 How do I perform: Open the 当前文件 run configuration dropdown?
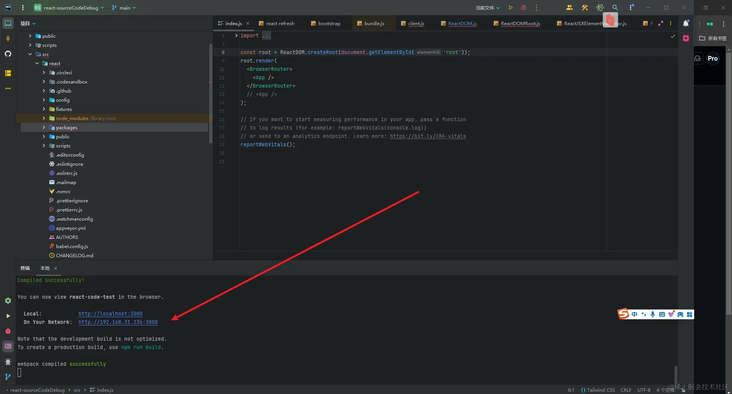click(x=488, y=8)
